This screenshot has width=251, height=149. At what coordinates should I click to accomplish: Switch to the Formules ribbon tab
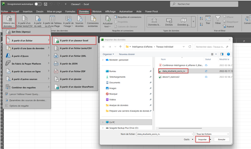click(x=70, y=12)
